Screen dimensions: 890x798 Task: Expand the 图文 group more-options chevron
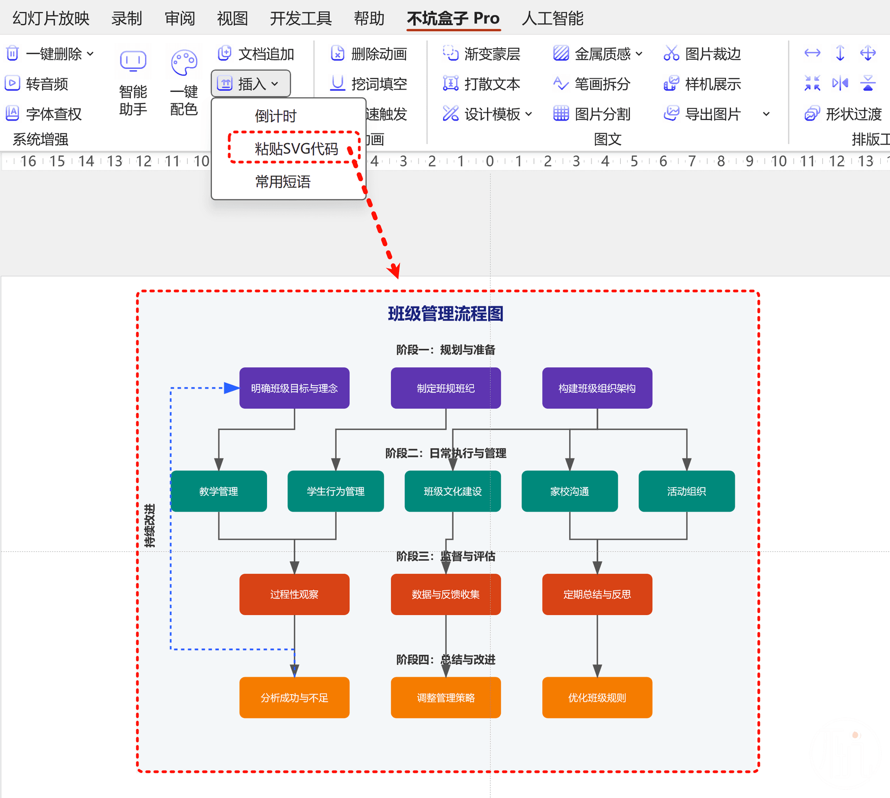coord(766,114)
